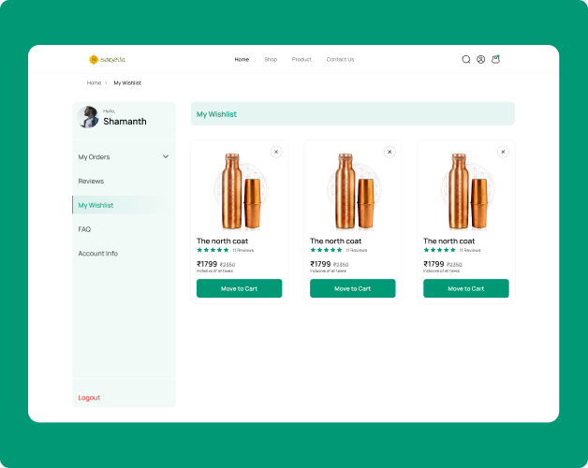Open Contact Us navigation link

click(340, 59)
